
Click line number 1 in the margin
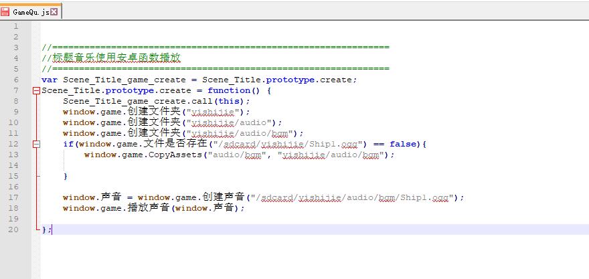click(15, 26)
